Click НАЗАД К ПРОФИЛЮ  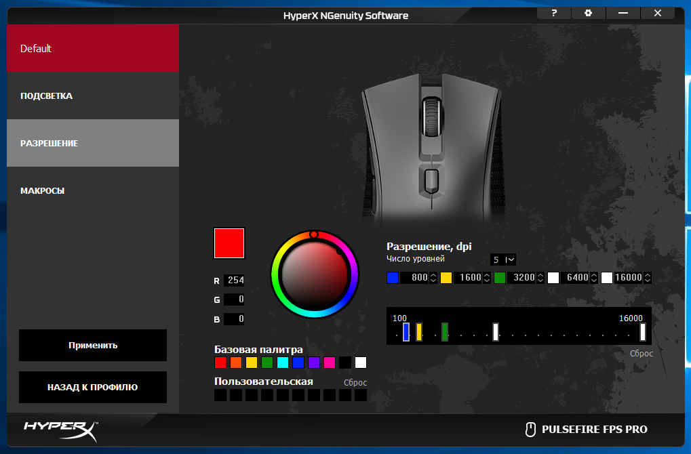coord(92,387)
